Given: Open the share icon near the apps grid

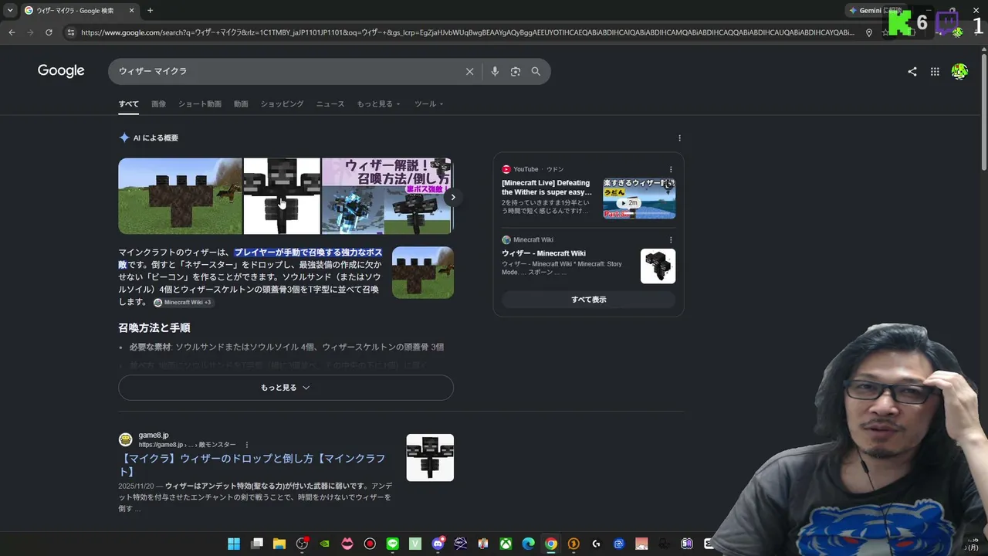Looking at the screenshot, I should pyautogui.click(x=912, y=71).
